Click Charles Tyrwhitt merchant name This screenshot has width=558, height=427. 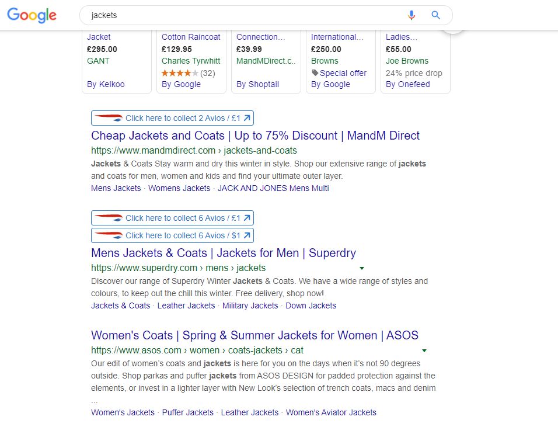coord(191,61)
